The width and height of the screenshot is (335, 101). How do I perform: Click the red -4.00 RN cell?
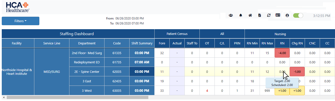click(x=282, y=53)
